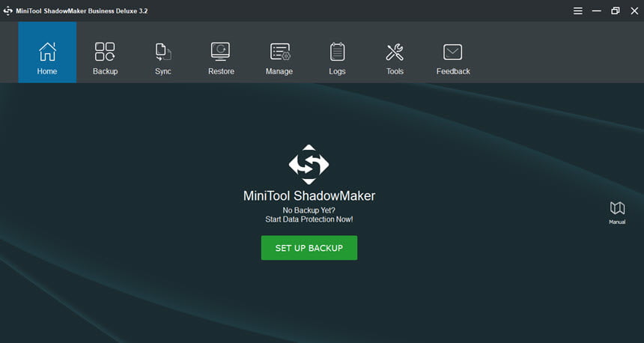Open the Sync tab

pyautogui.click(x=163, y=52)
